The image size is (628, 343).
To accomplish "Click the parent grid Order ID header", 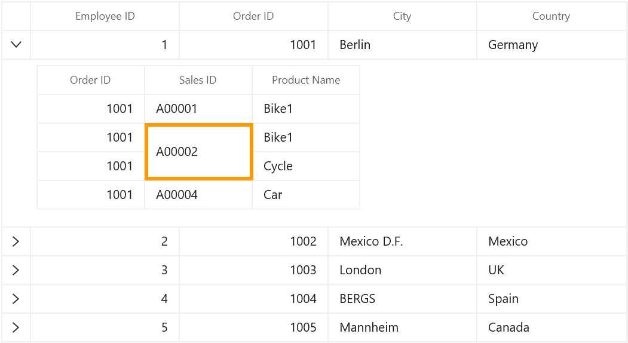I will (x=253, y=16).
